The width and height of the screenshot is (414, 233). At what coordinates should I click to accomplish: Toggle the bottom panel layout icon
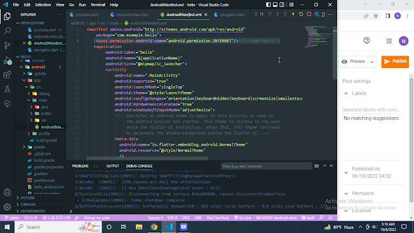pyautogui.click(x=275, y=5)
